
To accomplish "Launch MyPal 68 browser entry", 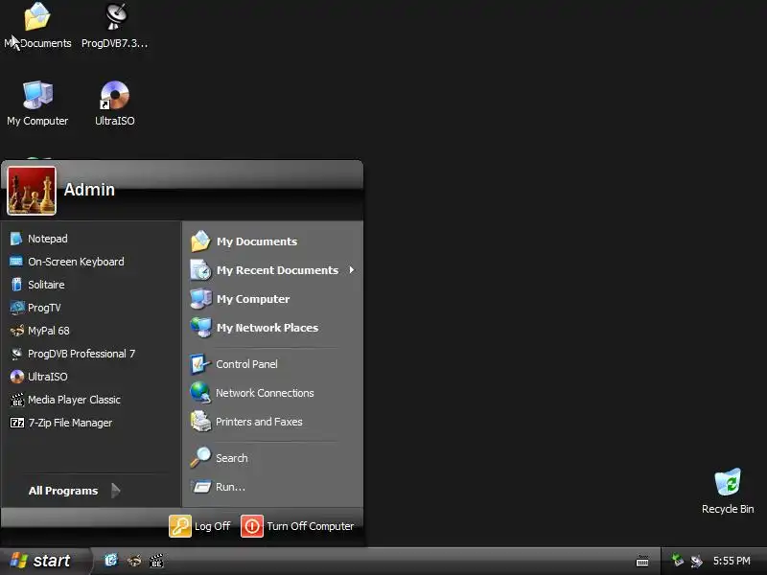I will (x=91, y=331).
